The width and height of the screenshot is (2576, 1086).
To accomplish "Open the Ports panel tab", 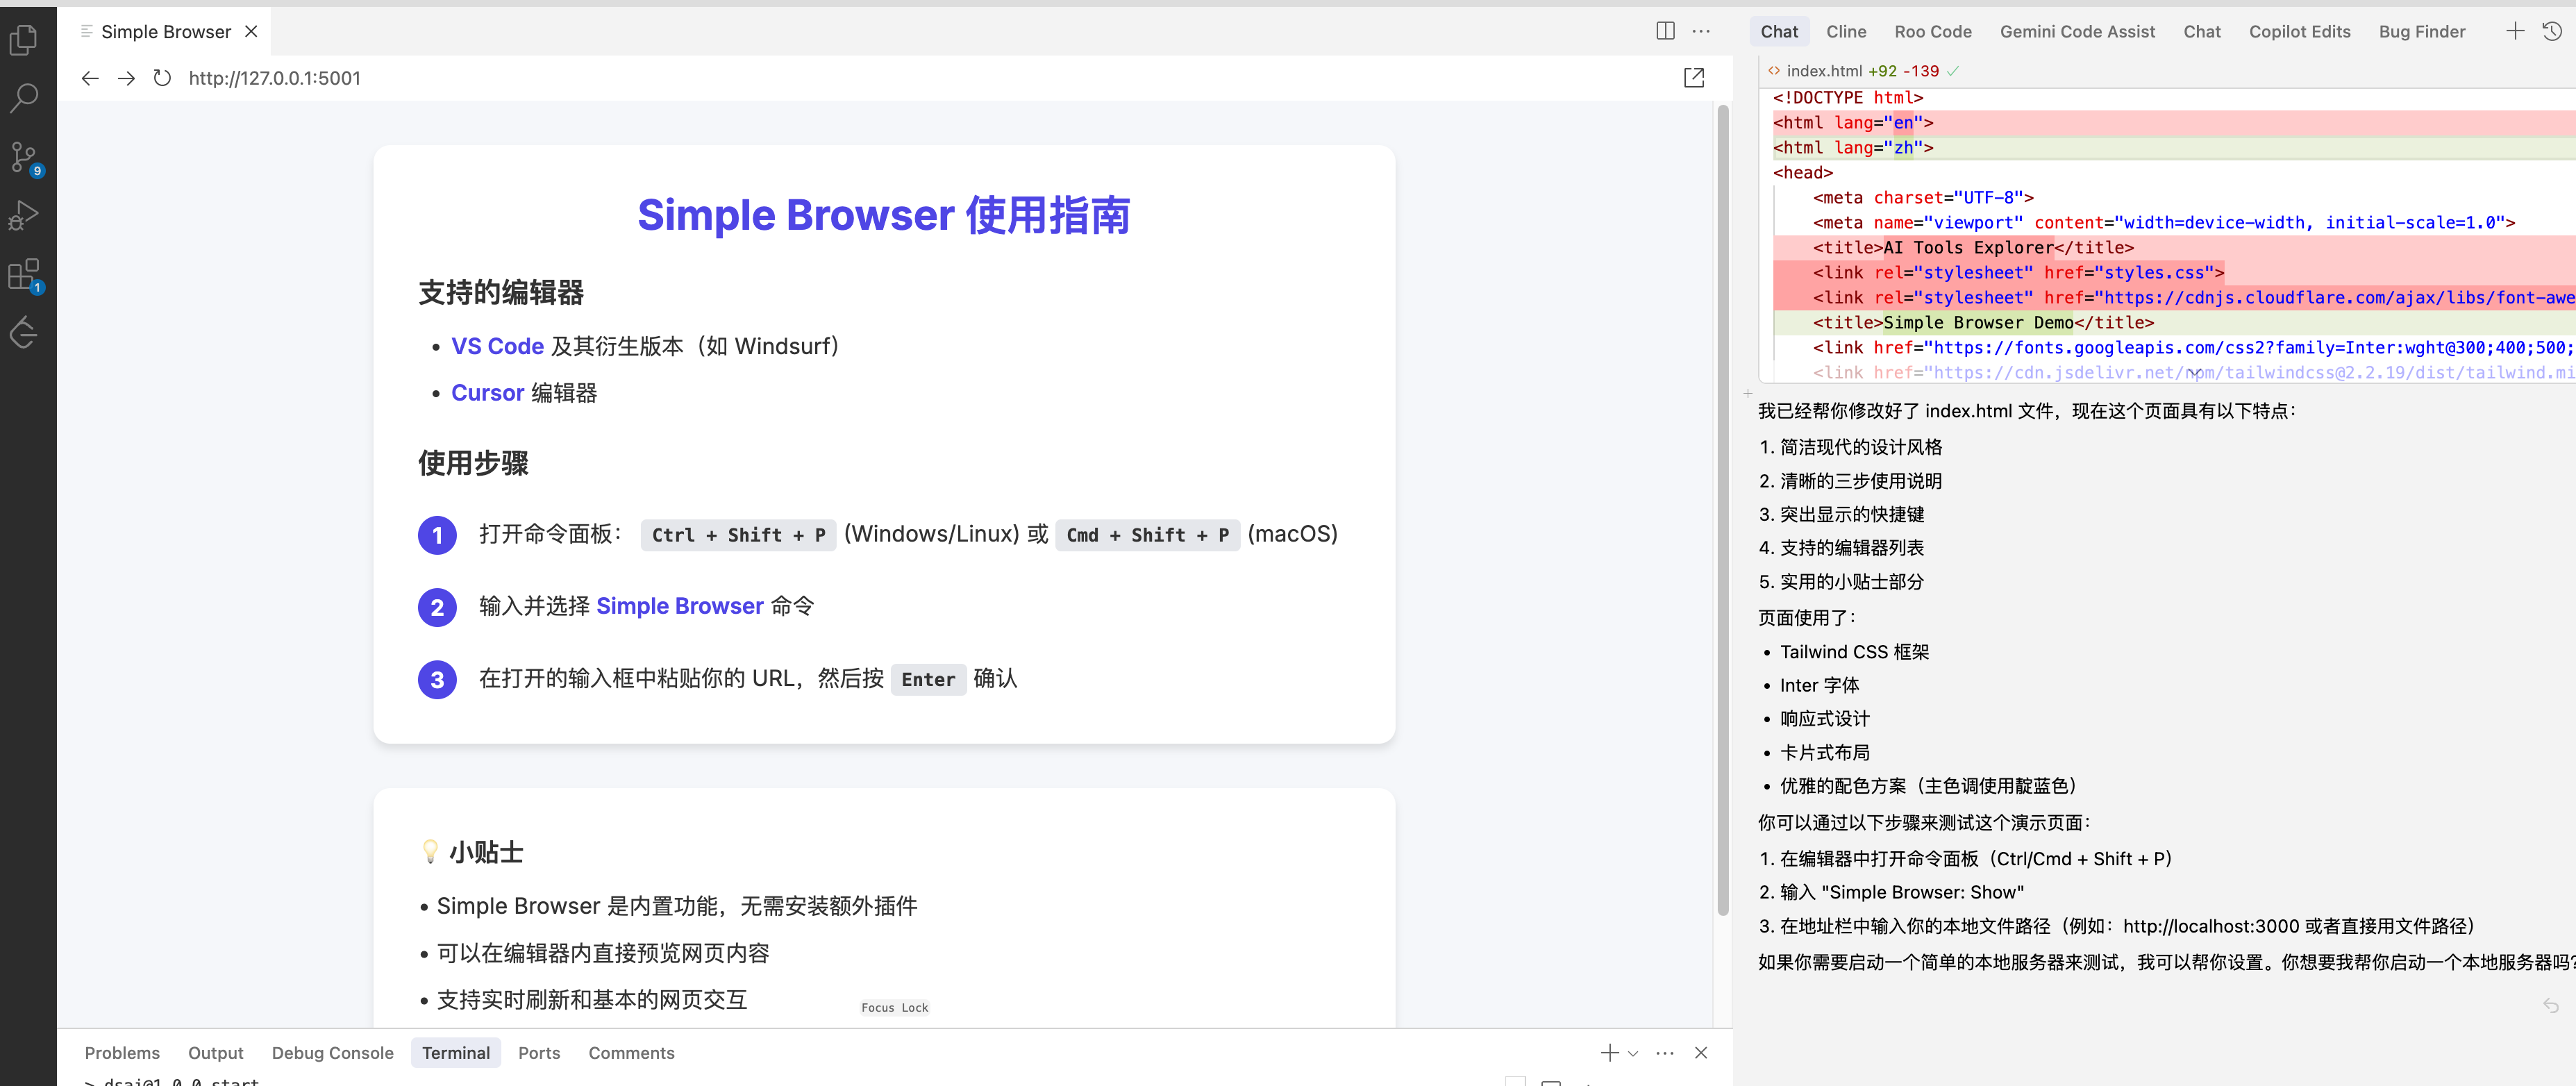I will [539, 1053].
